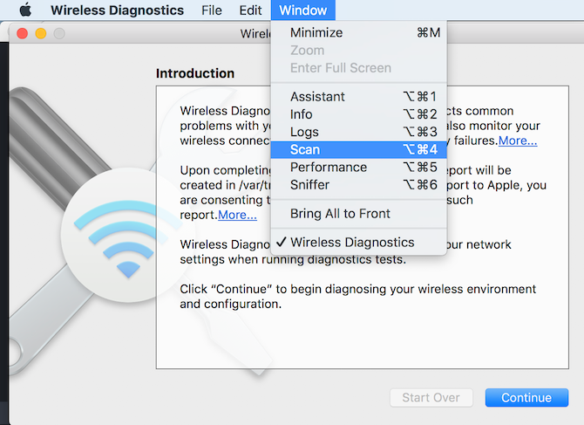Close the open Window menu
Viewport: 584px width, 425px height.
[x=302, y=10]
